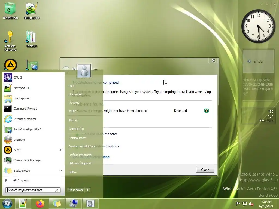The image size is (279, 209).
Task: Click the Close button in troubleshooter
Action: [205, 170]
